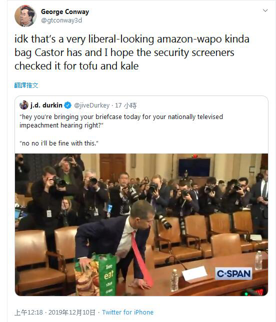Click the C-SPAN logo watermark
Viewport: 276px width, 322px height.
(233, 273)
